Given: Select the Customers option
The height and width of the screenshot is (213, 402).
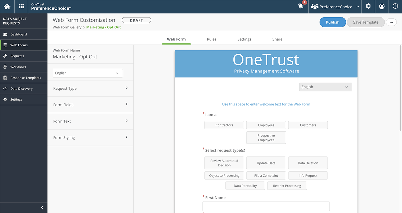Looking at the screenshot, I should pos(308,125).
